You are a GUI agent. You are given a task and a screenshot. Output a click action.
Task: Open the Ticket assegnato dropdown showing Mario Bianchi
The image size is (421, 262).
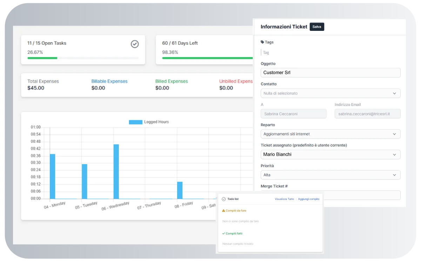click(x=330, y=154)
